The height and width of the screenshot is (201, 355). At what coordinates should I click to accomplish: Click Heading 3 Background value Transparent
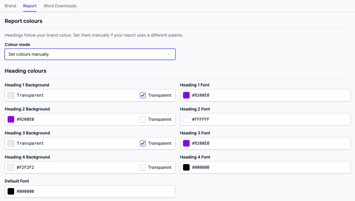[x=30, y=143]
